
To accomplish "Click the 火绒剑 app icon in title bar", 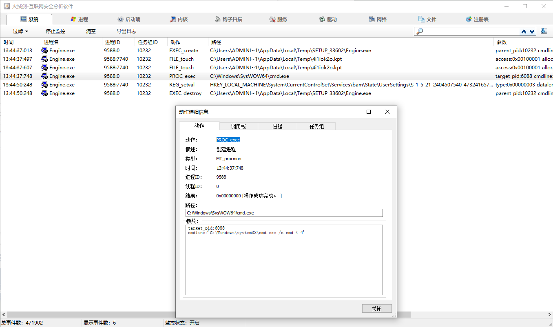I will [x=7, y=7].
